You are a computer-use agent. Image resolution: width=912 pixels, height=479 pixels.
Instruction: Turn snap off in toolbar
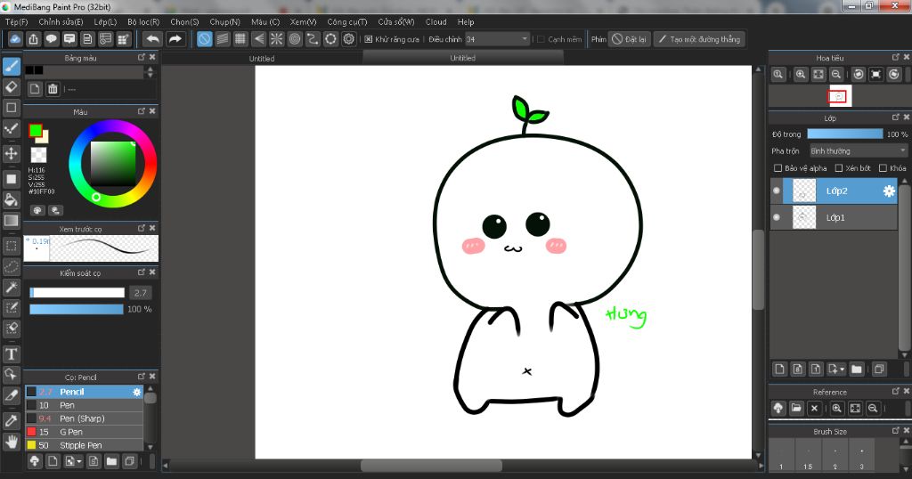click(x=204, y=39)
